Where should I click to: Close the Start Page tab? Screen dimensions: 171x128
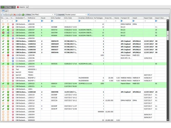[x=14, y=7]
